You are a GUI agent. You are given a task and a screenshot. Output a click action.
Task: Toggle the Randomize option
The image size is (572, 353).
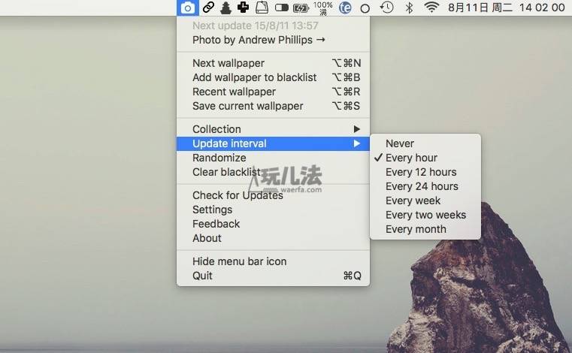[274, 158]
